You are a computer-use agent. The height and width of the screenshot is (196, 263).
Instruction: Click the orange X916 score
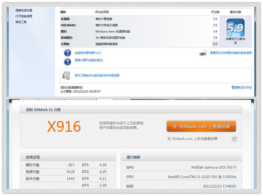click(x=64, y=126)
